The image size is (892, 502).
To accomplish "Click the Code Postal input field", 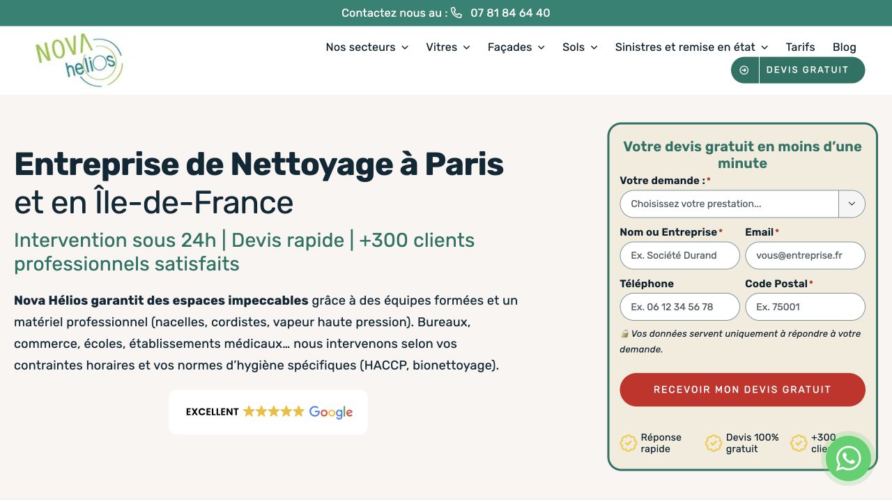I will pos(805,307).
